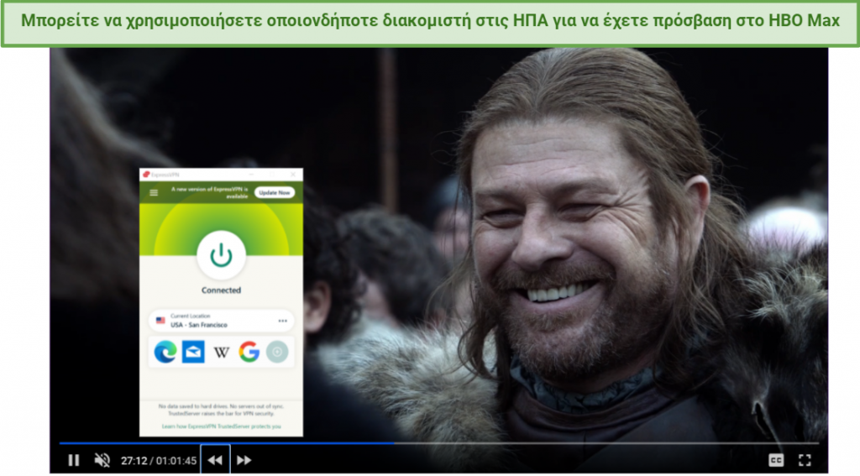
Task: Unmute the video player audio
Action: point(102,460)
